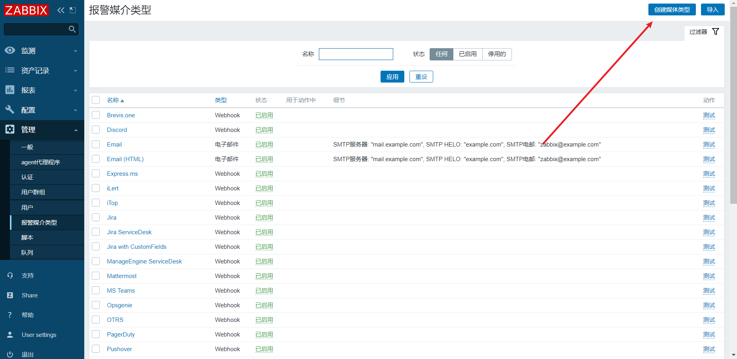Toggle 已启用 status for OTRS row
Image resolution: width=737 pixels, height=359 pixels.
(x=264, y=320)
